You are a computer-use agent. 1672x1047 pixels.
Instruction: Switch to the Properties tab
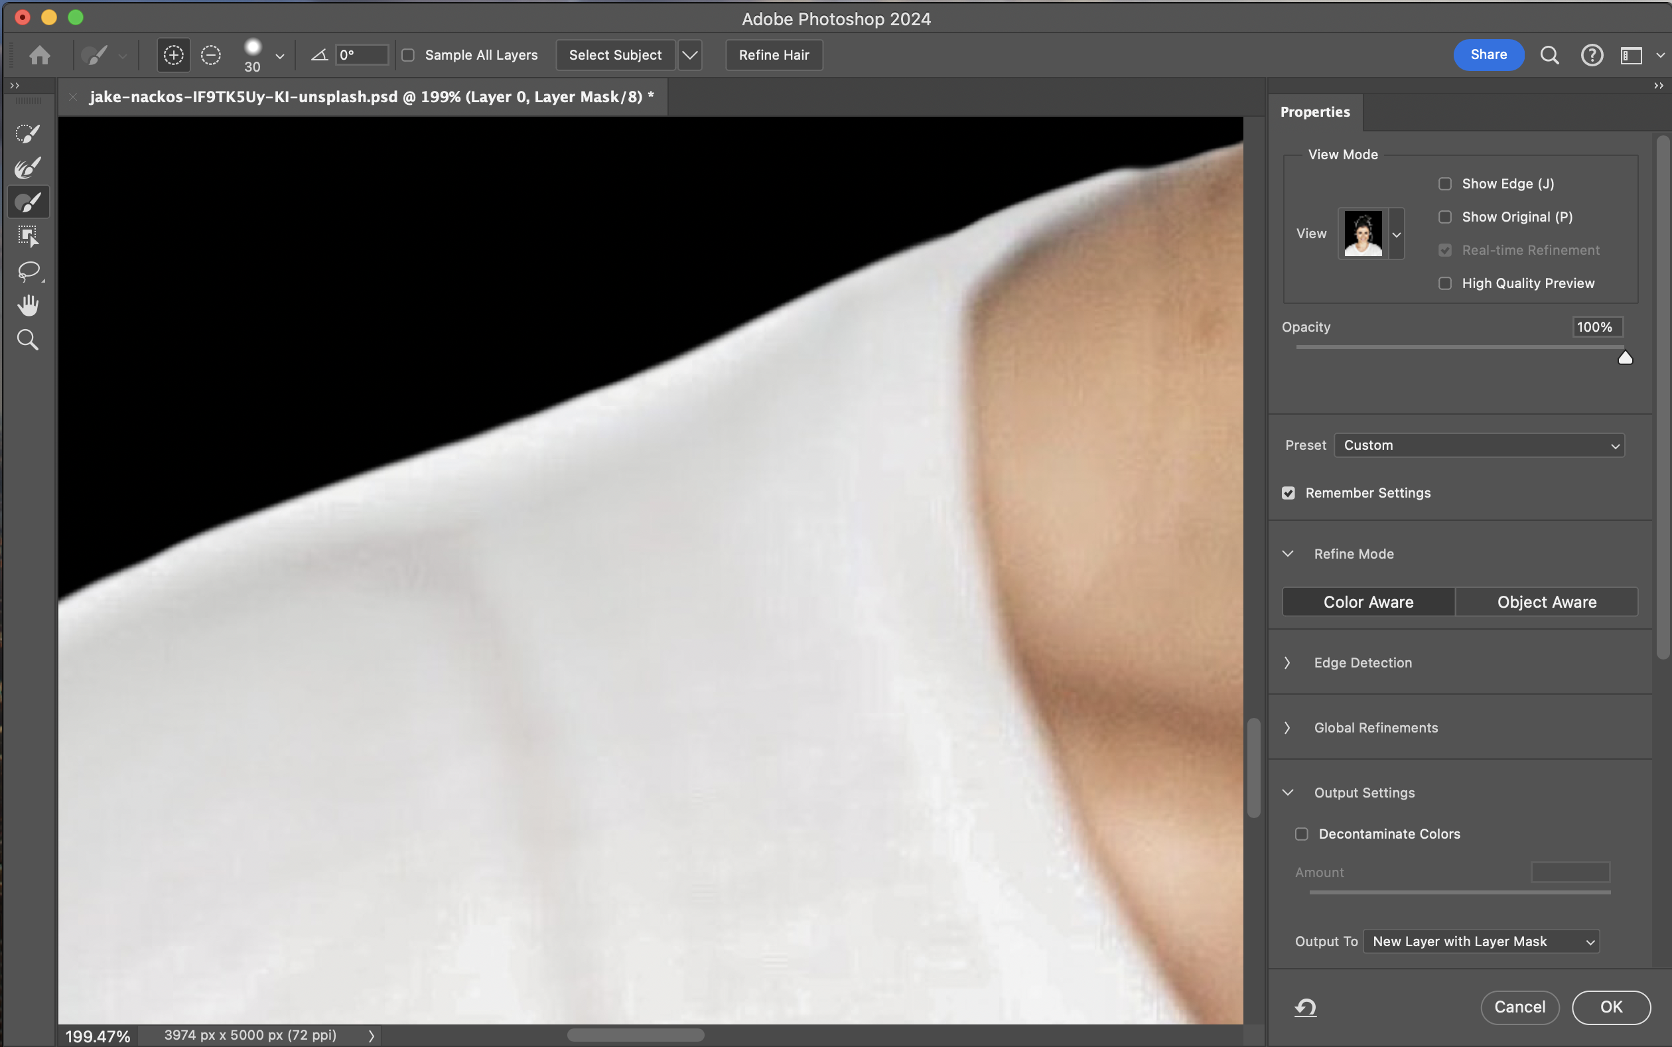click(x=1315, y=112)
